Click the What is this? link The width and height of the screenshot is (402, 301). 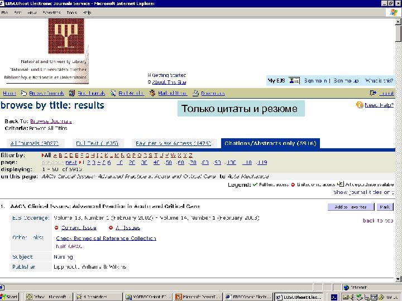379,81
